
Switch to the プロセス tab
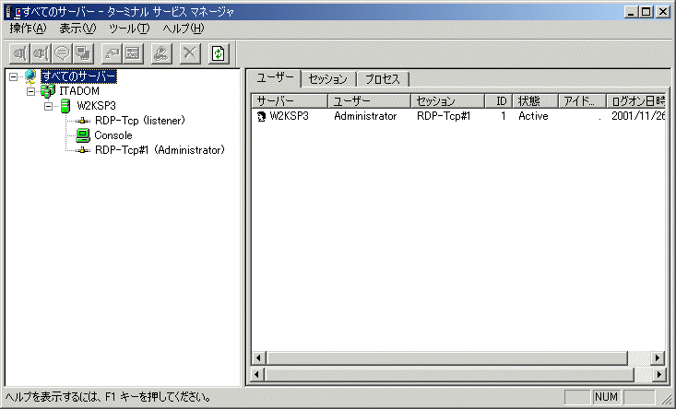(383, 79)
